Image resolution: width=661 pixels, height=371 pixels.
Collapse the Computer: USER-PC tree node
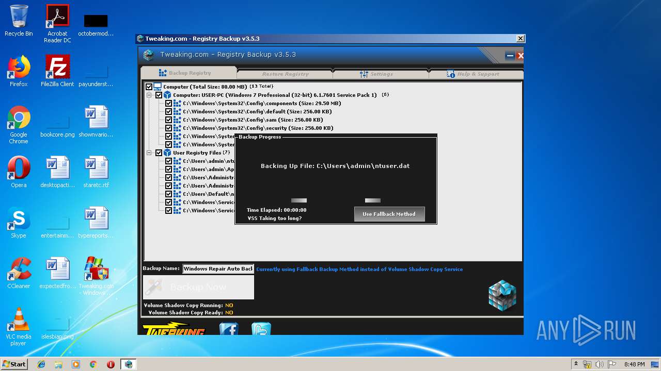coord(149,95)
